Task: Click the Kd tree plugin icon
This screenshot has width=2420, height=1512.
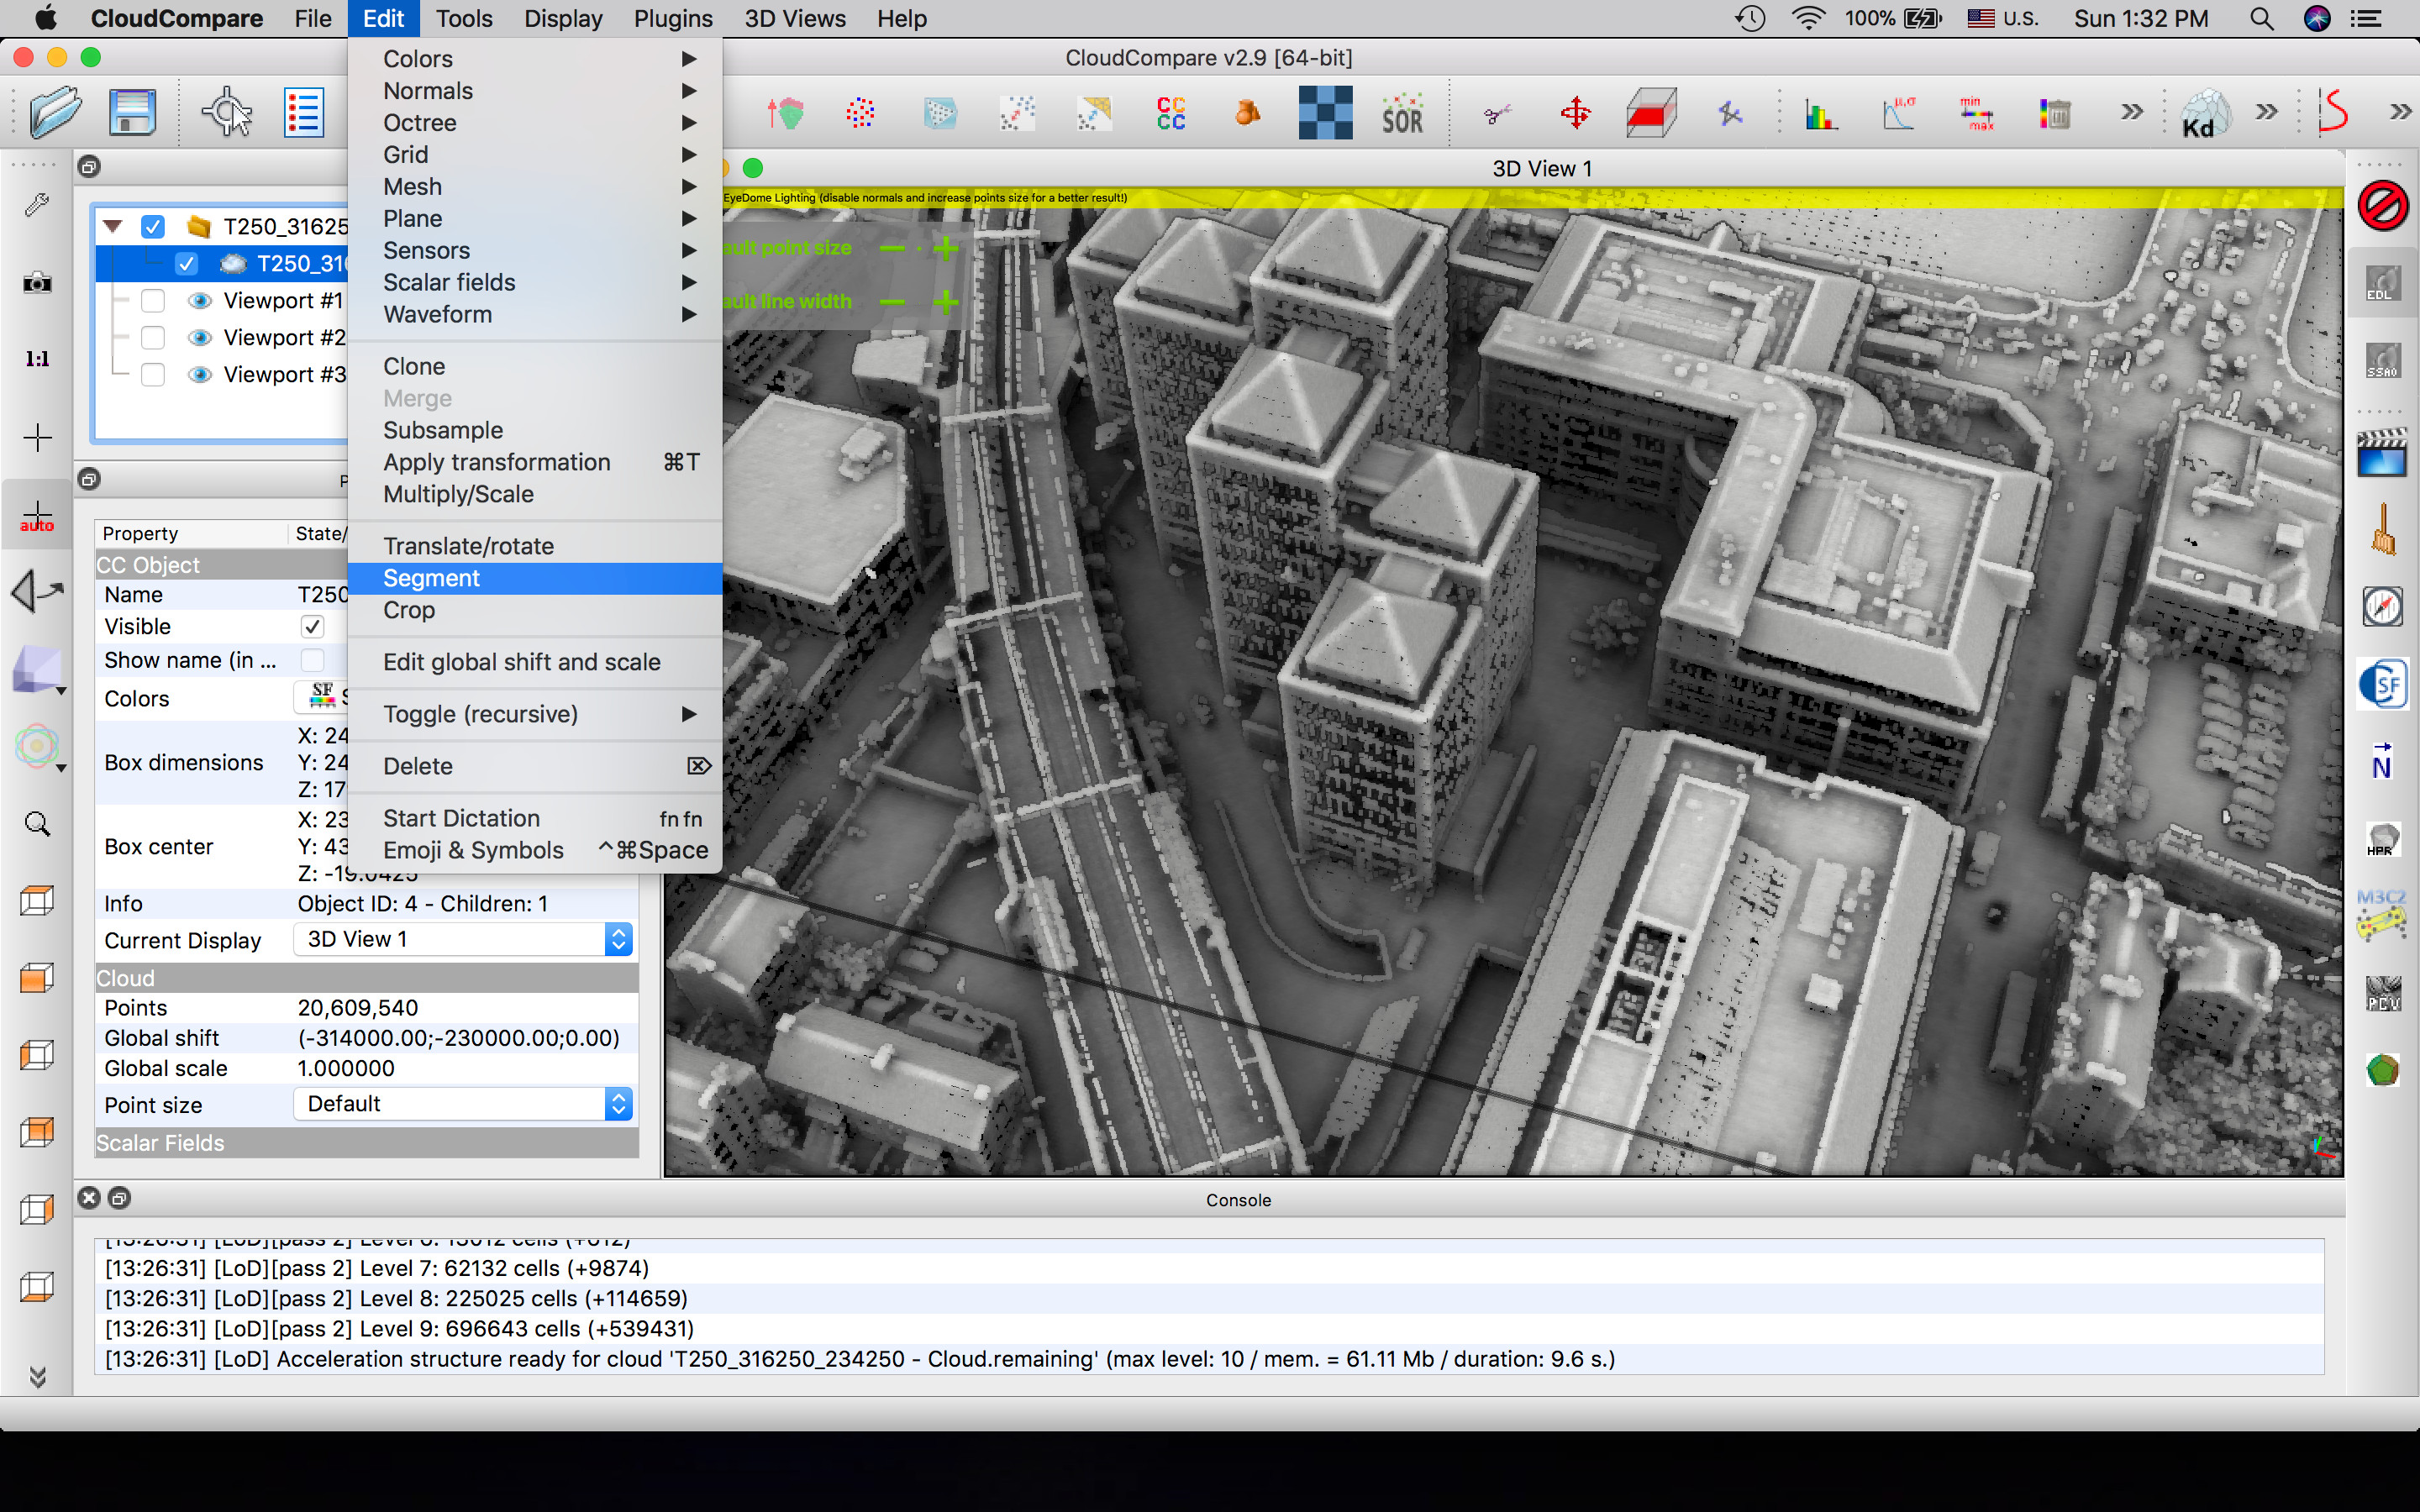Action: (x=2203, y=113)
